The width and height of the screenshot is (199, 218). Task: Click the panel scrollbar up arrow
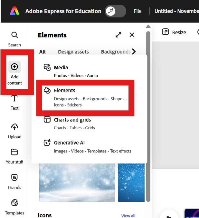click(148, 26)
